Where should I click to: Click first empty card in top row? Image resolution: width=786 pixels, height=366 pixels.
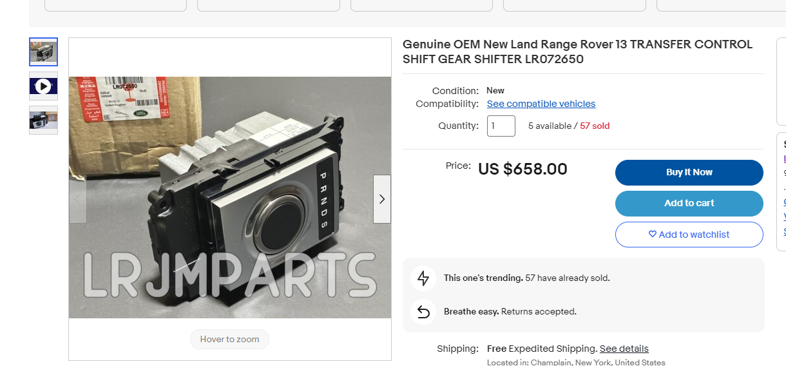115,5
